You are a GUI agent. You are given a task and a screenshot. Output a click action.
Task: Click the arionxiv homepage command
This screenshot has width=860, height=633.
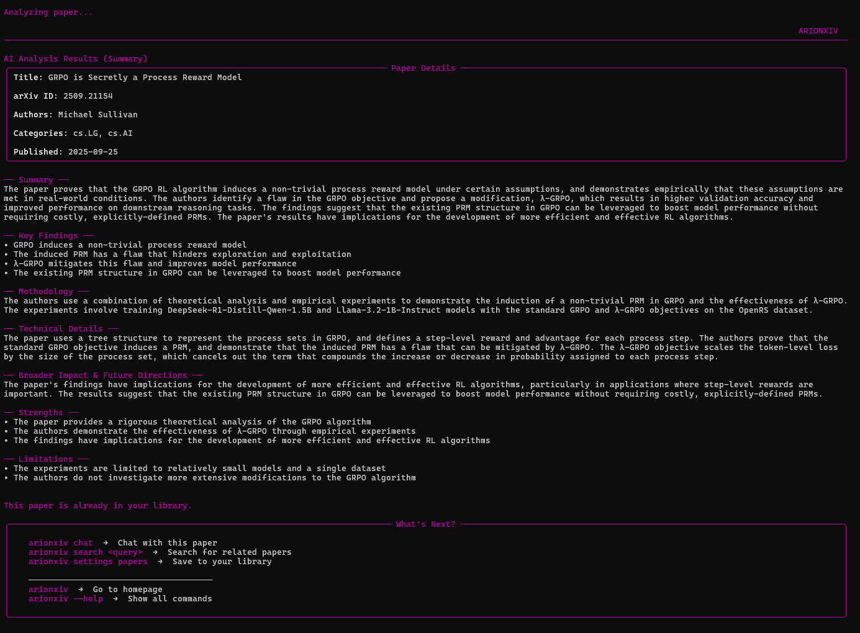point(48,590)
